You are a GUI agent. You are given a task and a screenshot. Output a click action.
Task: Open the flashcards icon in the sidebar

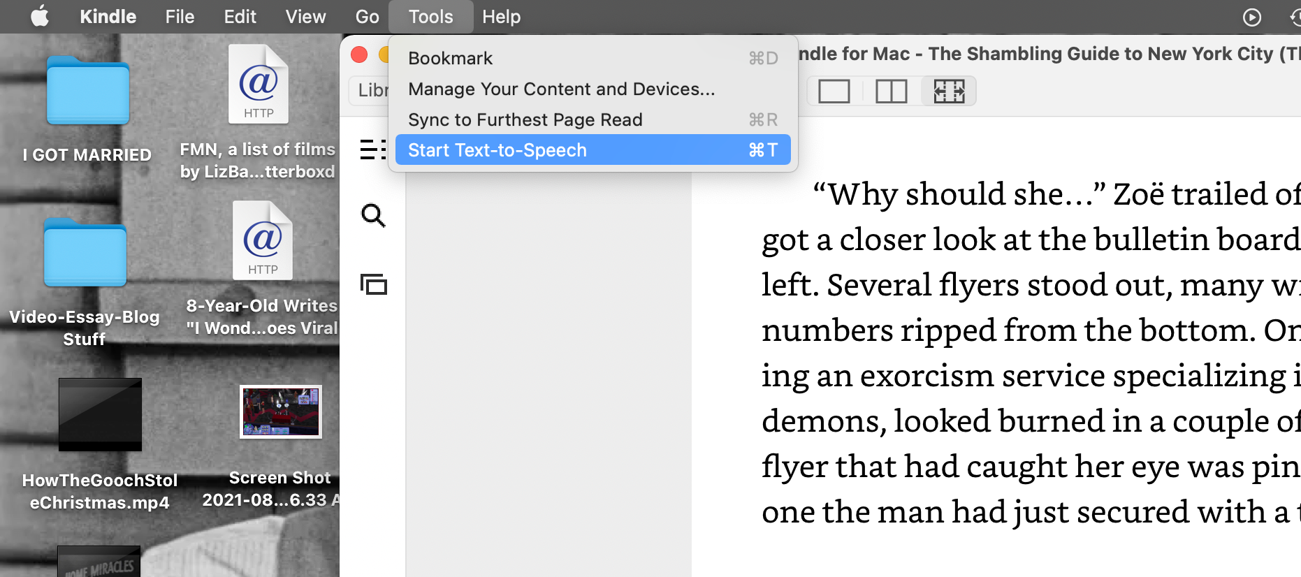[x=373, y=284]
